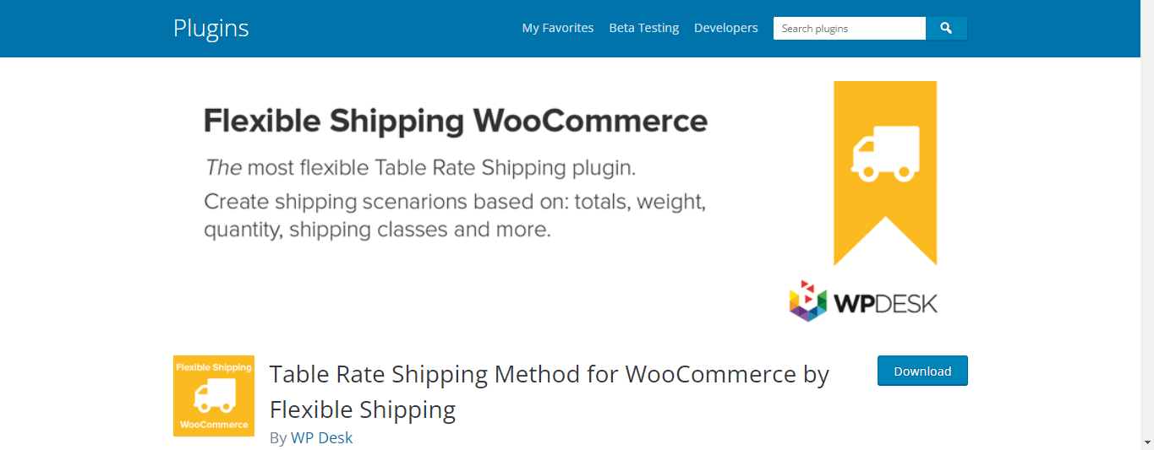Click the Flexible Shipping WooCommerce banner headline

[x=455, y=122]
